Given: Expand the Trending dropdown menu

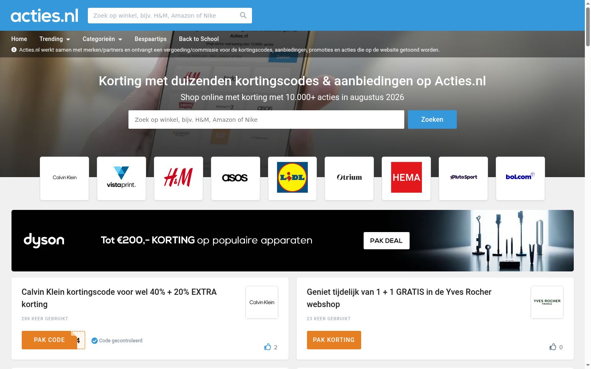Looking at the screenshot, I should point(55,39).
